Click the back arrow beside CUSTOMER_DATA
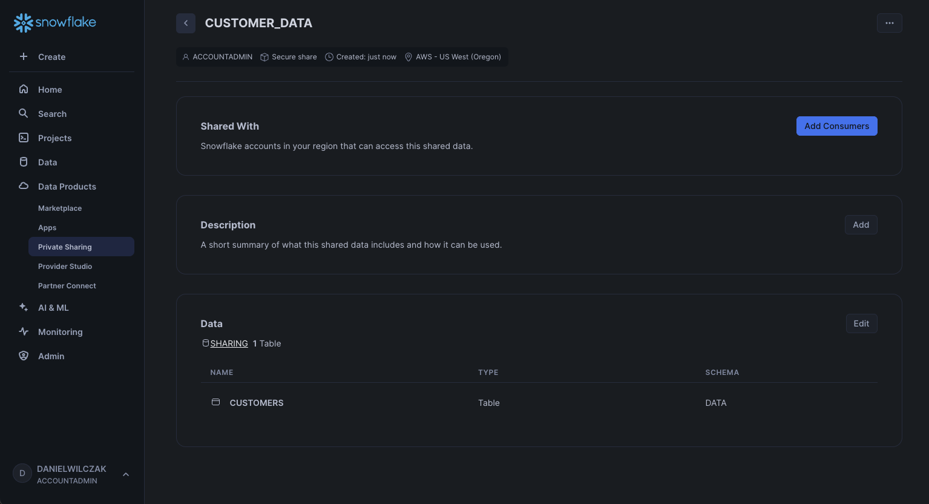 pos(186,23)
